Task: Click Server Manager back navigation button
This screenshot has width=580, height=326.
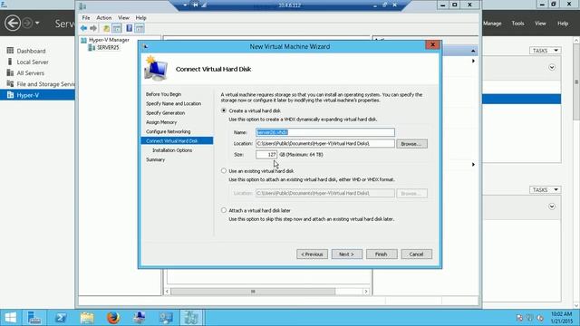Action: point(12,23)
